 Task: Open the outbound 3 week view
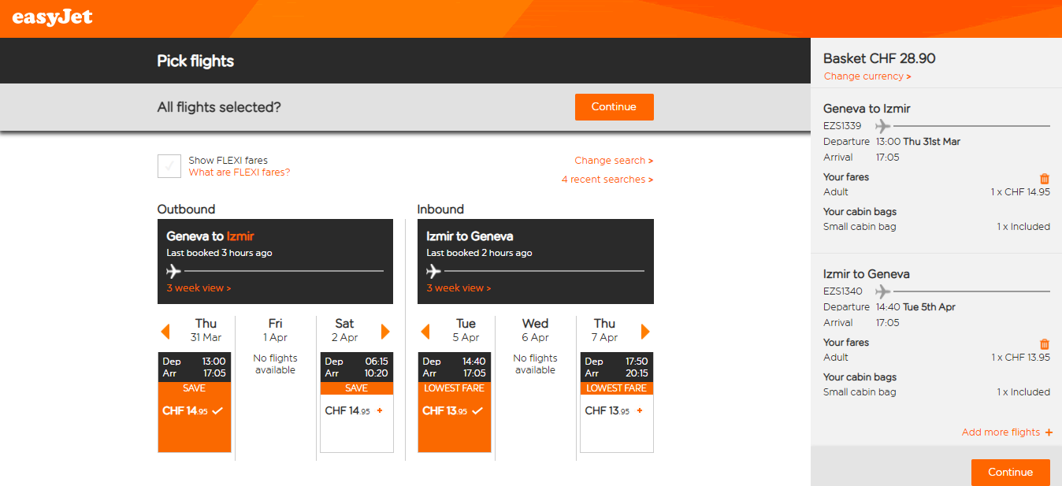[199, 288]
